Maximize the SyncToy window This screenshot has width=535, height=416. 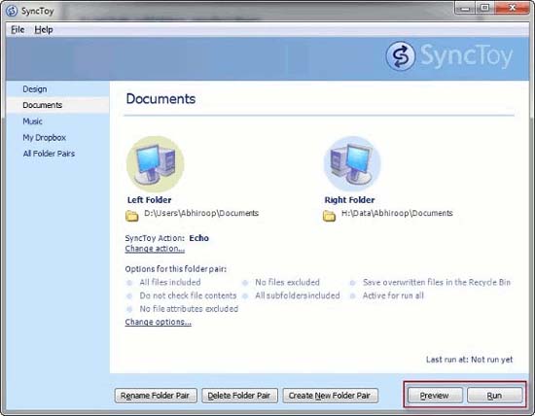click(484, 8)
